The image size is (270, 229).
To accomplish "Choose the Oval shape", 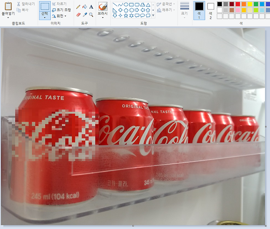I will coord(126,4).
